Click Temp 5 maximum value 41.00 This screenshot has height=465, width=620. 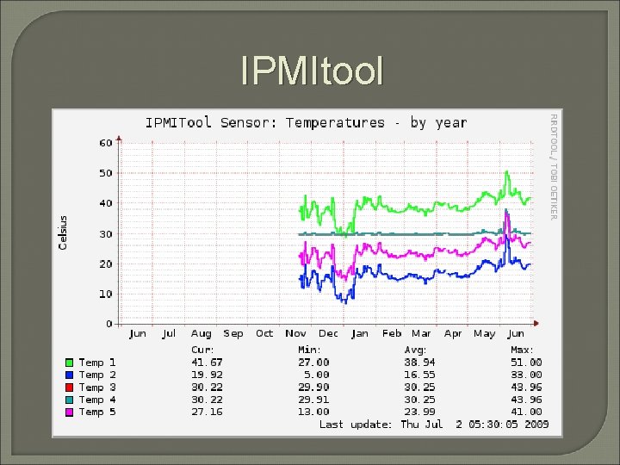tap(526, 412)
